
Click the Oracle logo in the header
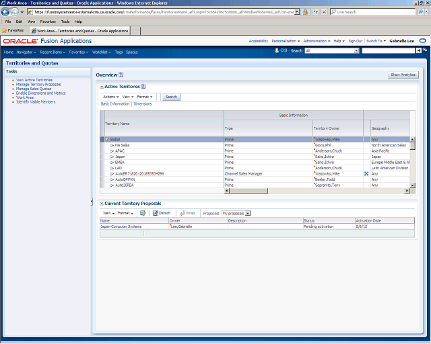point(20,41)
